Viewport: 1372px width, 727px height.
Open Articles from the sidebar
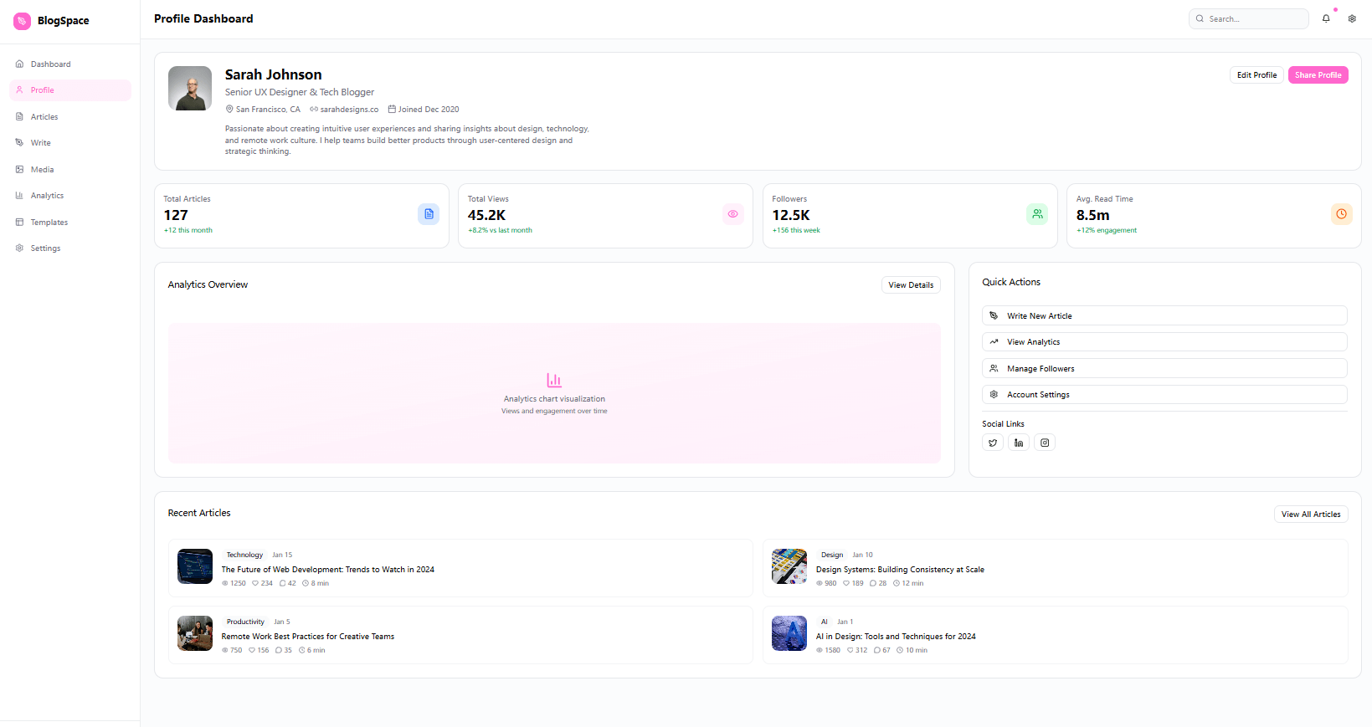[x=44, y=117]
